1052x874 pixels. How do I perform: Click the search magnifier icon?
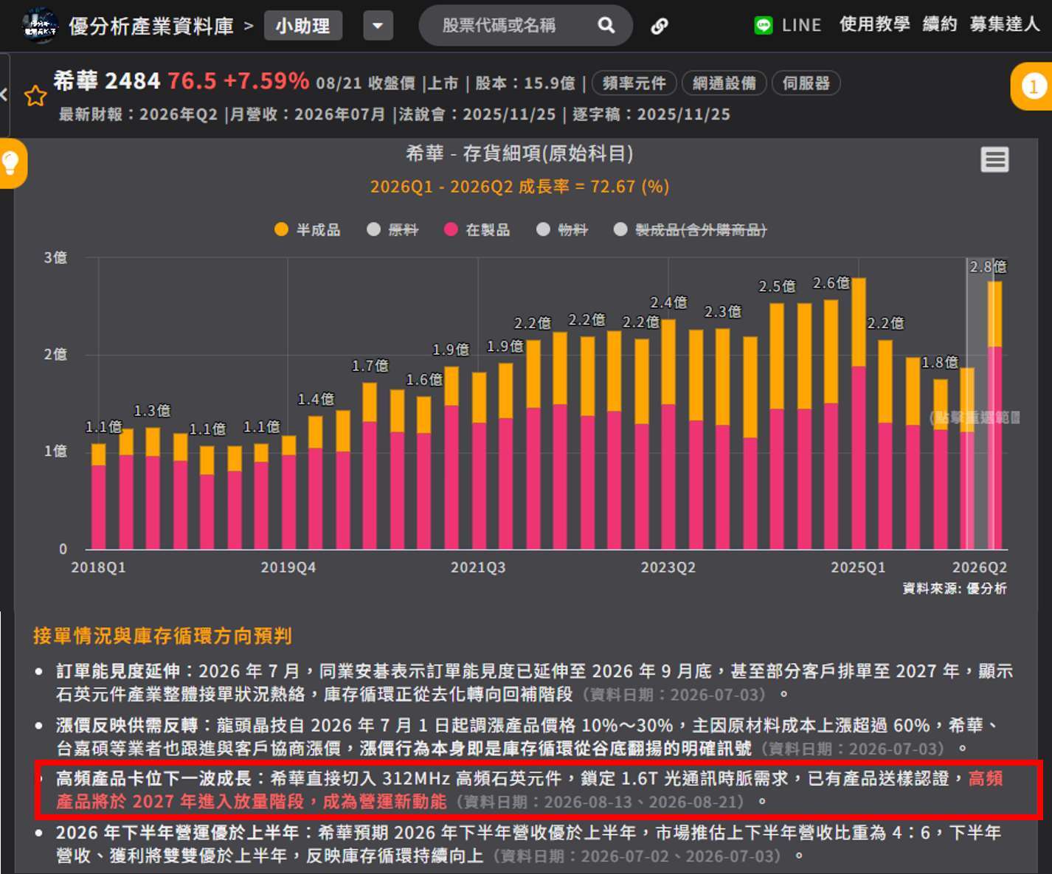[606, 26]
